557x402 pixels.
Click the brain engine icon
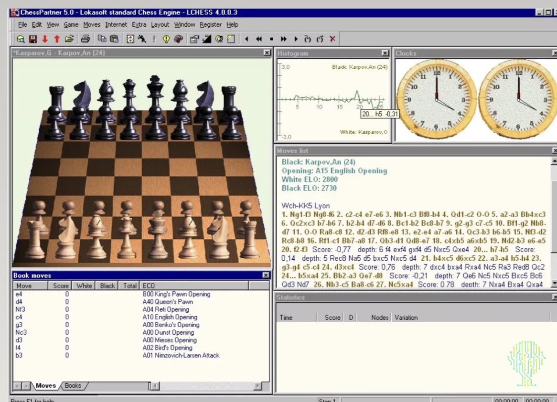tap(178, 39)
